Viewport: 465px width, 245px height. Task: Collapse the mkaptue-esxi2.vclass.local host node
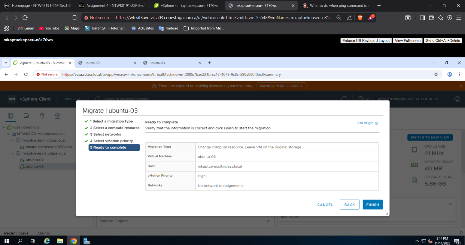coord(13,153)
